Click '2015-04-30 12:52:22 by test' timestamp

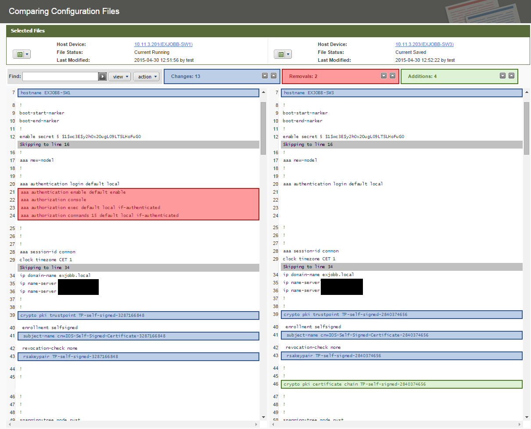coord(425,60)
